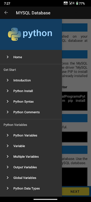Screen dimensions: 91x202
Task: Select the Variable entry in the drawer
Action: pyautogui.click(x=31, y=146)
